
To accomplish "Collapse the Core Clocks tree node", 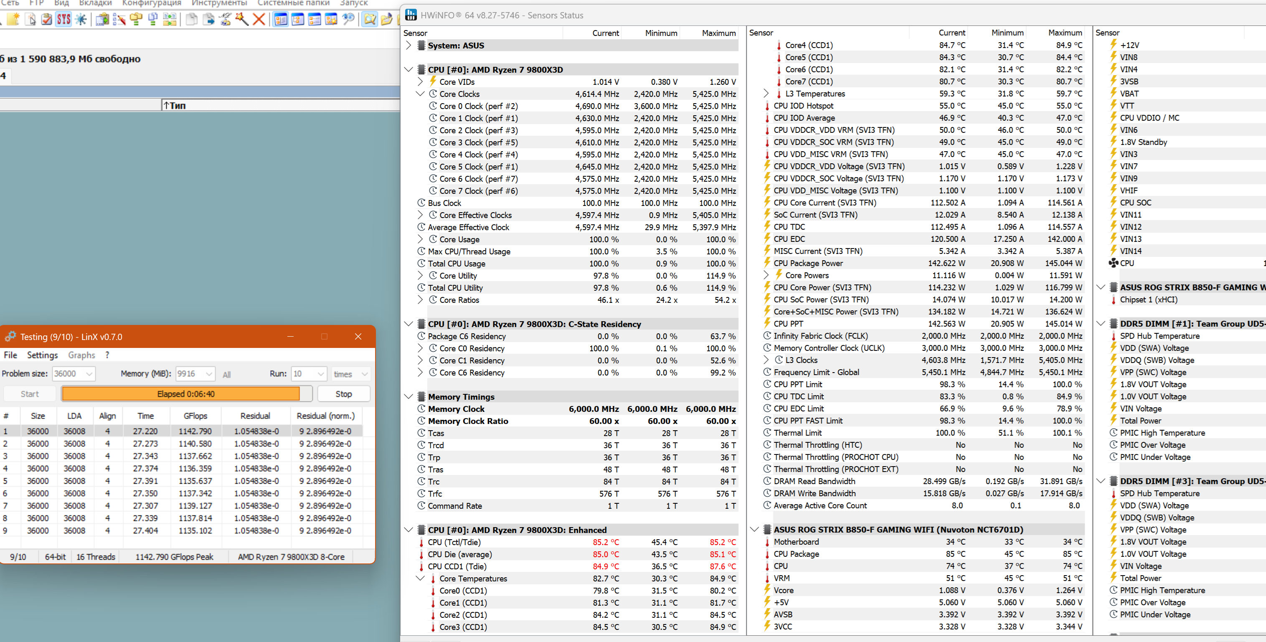I will (420, 94).
